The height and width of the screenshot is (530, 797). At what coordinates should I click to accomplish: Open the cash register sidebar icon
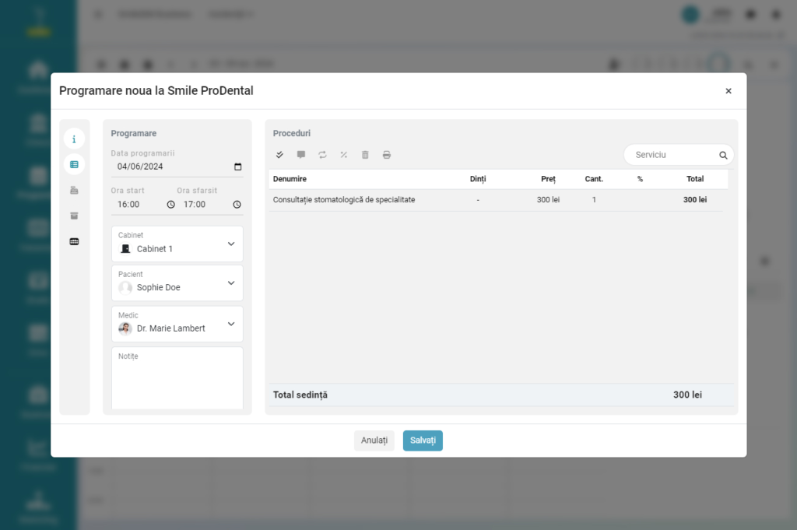[74, 190]
